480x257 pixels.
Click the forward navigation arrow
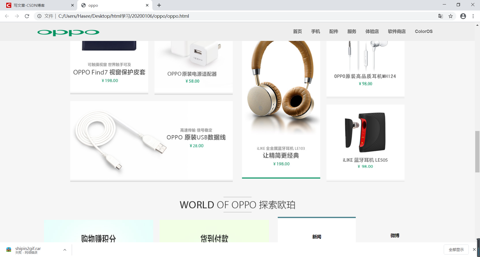coord(17,16)
